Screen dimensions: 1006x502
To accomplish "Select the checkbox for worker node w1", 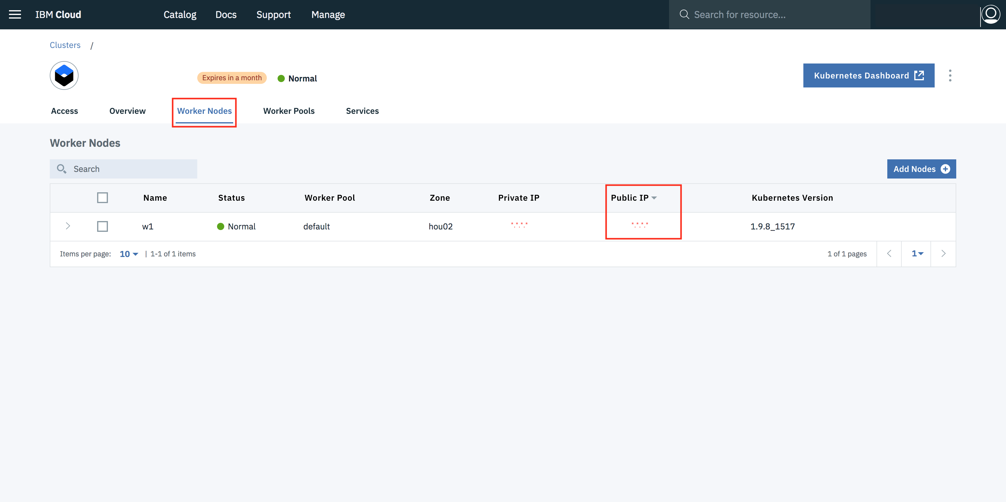I will pos(102,226).
